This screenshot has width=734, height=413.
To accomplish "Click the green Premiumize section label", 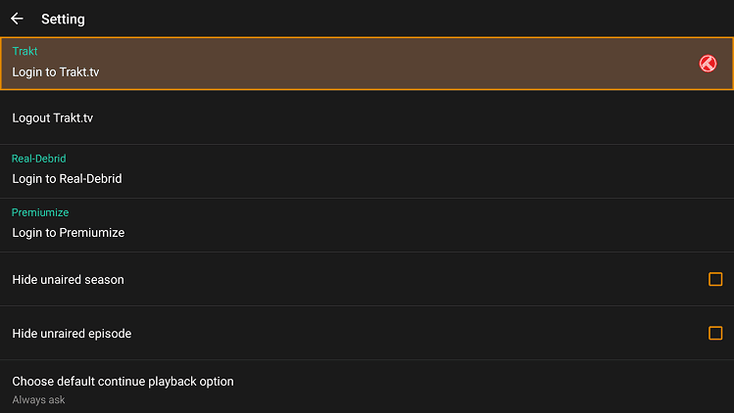I will [40, 212].
